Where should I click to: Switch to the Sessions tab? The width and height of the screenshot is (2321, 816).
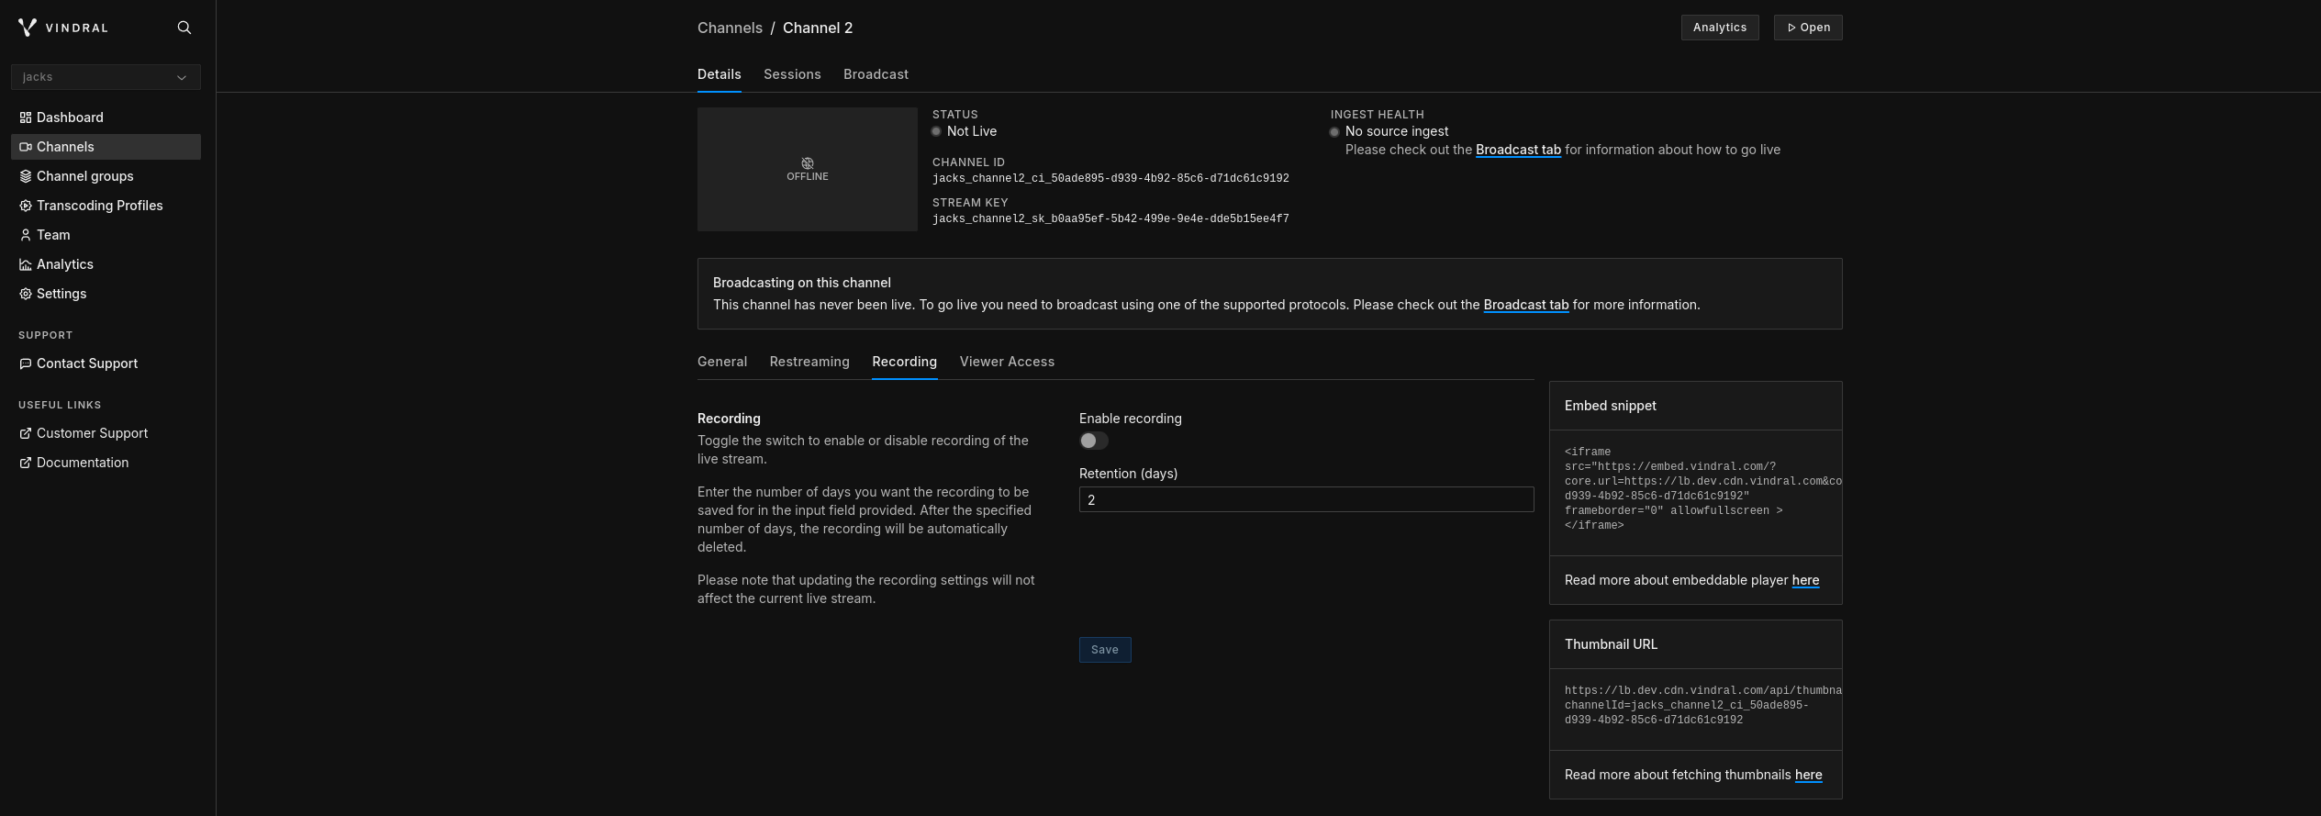(792, 74)
